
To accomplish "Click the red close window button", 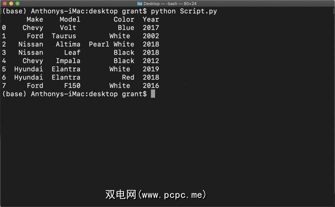I will point(4,3).
